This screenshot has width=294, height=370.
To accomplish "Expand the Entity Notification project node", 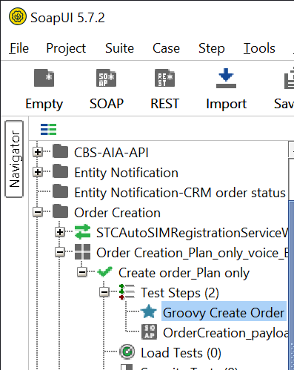I will coord(38,172).
